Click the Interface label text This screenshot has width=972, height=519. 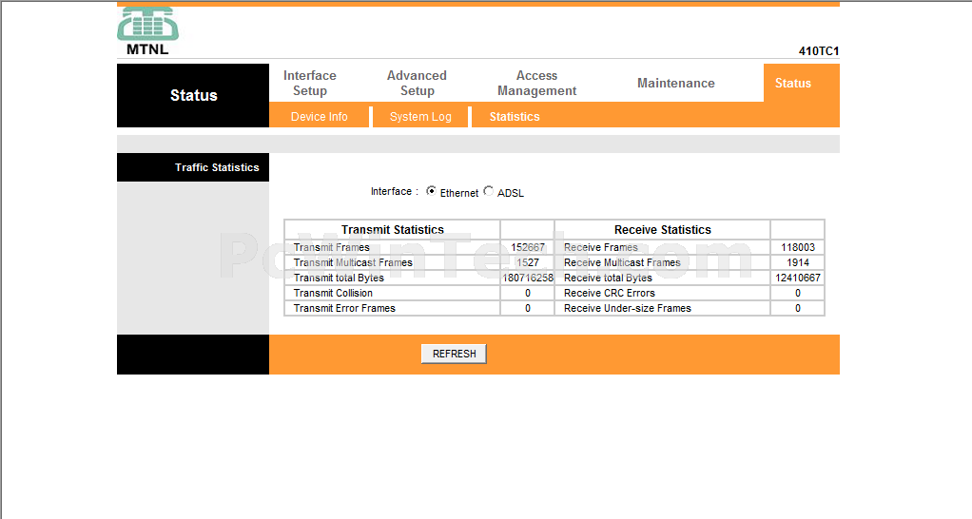(x=395, y=191)
